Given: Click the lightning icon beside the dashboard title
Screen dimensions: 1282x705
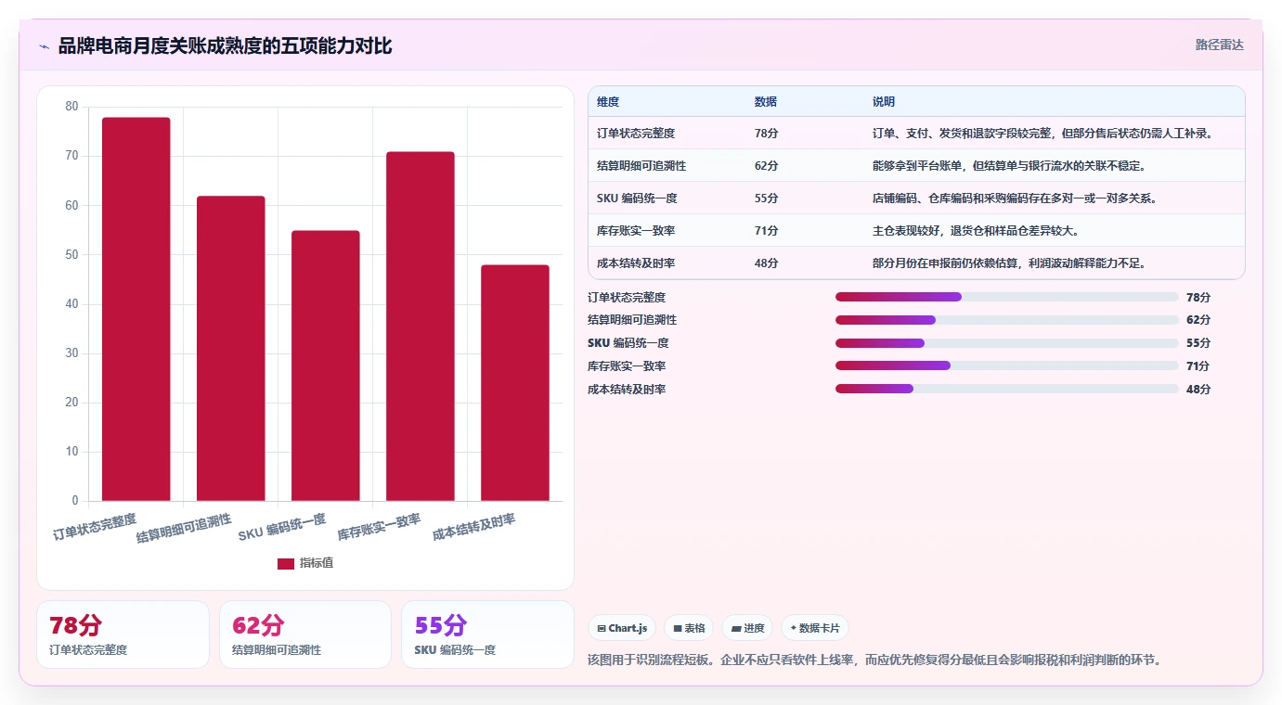Looking at the screenshot, I should coord(44,45).
